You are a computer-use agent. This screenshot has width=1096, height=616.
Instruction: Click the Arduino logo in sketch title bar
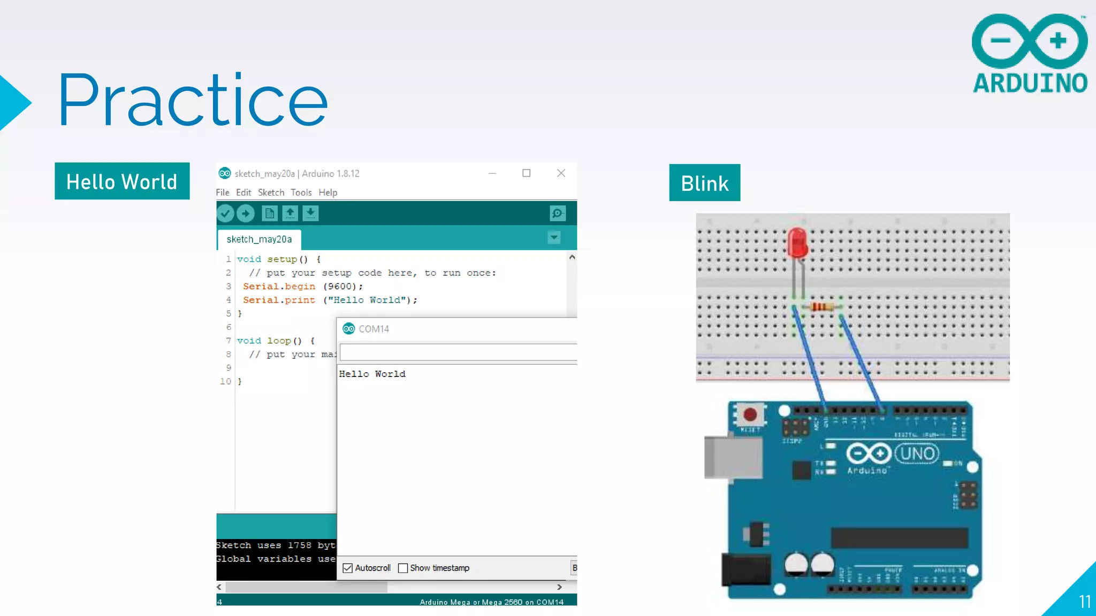click(225, 173)
